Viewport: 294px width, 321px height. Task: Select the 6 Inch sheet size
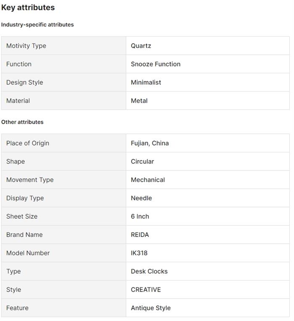tap(140, 217)
